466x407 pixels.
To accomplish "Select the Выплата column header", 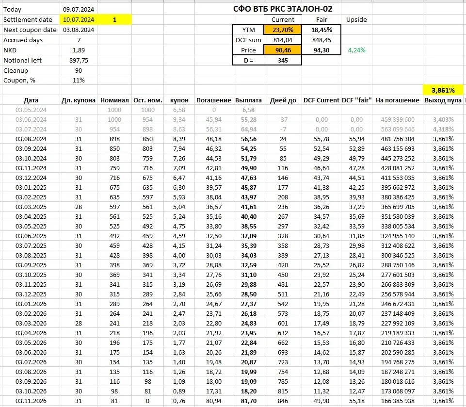I will 248,100.
